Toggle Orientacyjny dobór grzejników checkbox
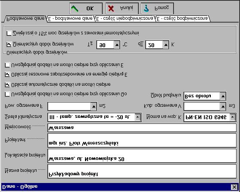 coord(9,45)
